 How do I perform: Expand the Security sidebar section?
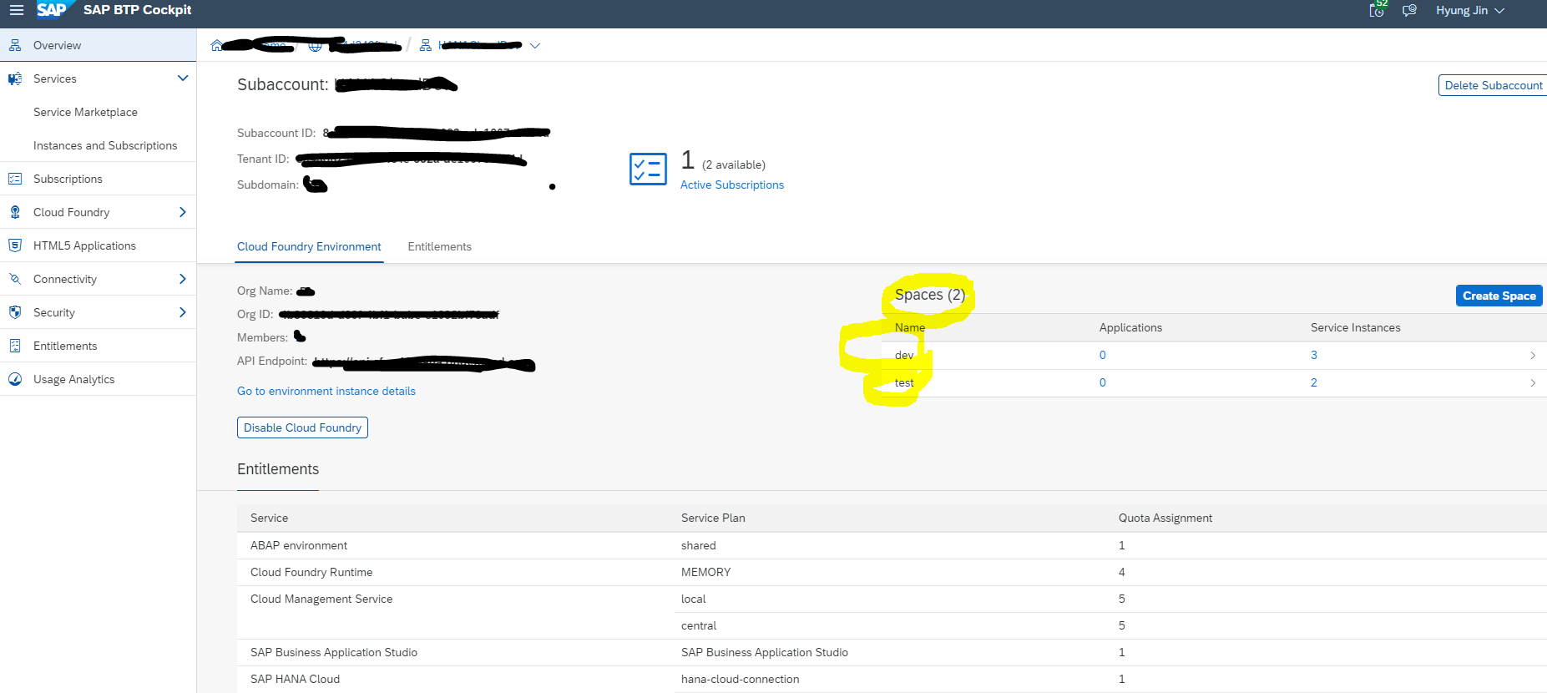click(183, 312)
